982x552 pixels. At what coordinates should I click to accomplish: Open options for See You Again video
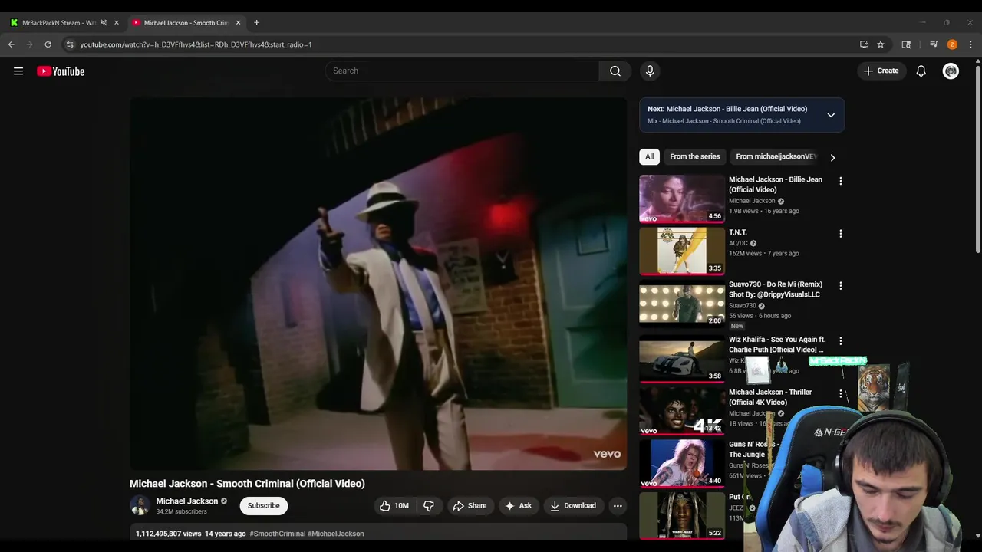pos(840,340)
